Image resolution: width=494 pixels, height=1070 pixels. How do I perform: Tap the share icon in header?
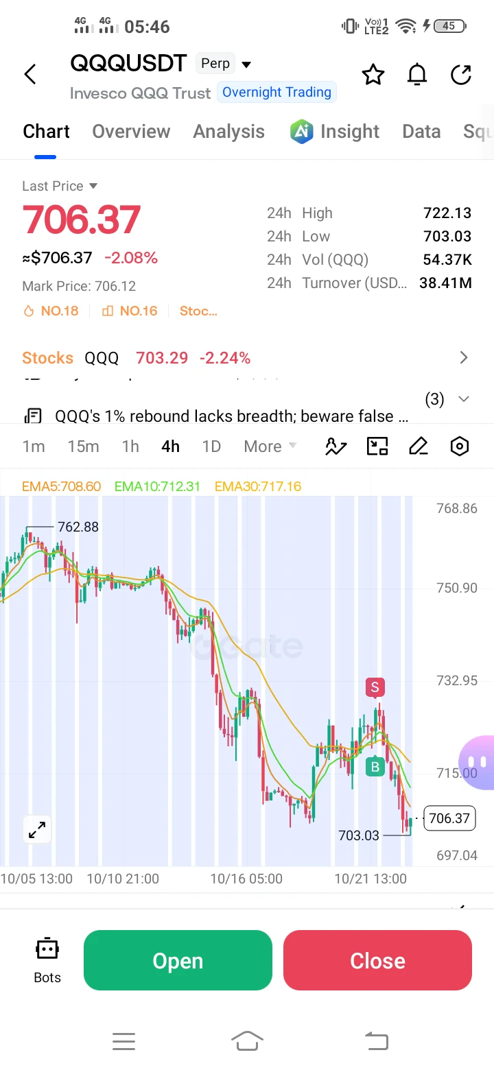(x=461, y=74)
